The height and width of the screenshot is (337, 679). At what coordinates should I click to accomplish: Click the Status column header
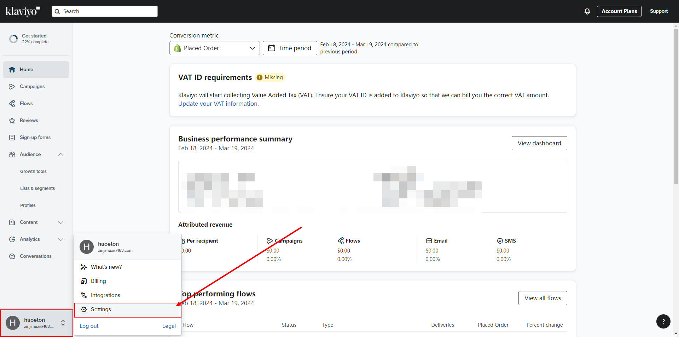(289, 325)
